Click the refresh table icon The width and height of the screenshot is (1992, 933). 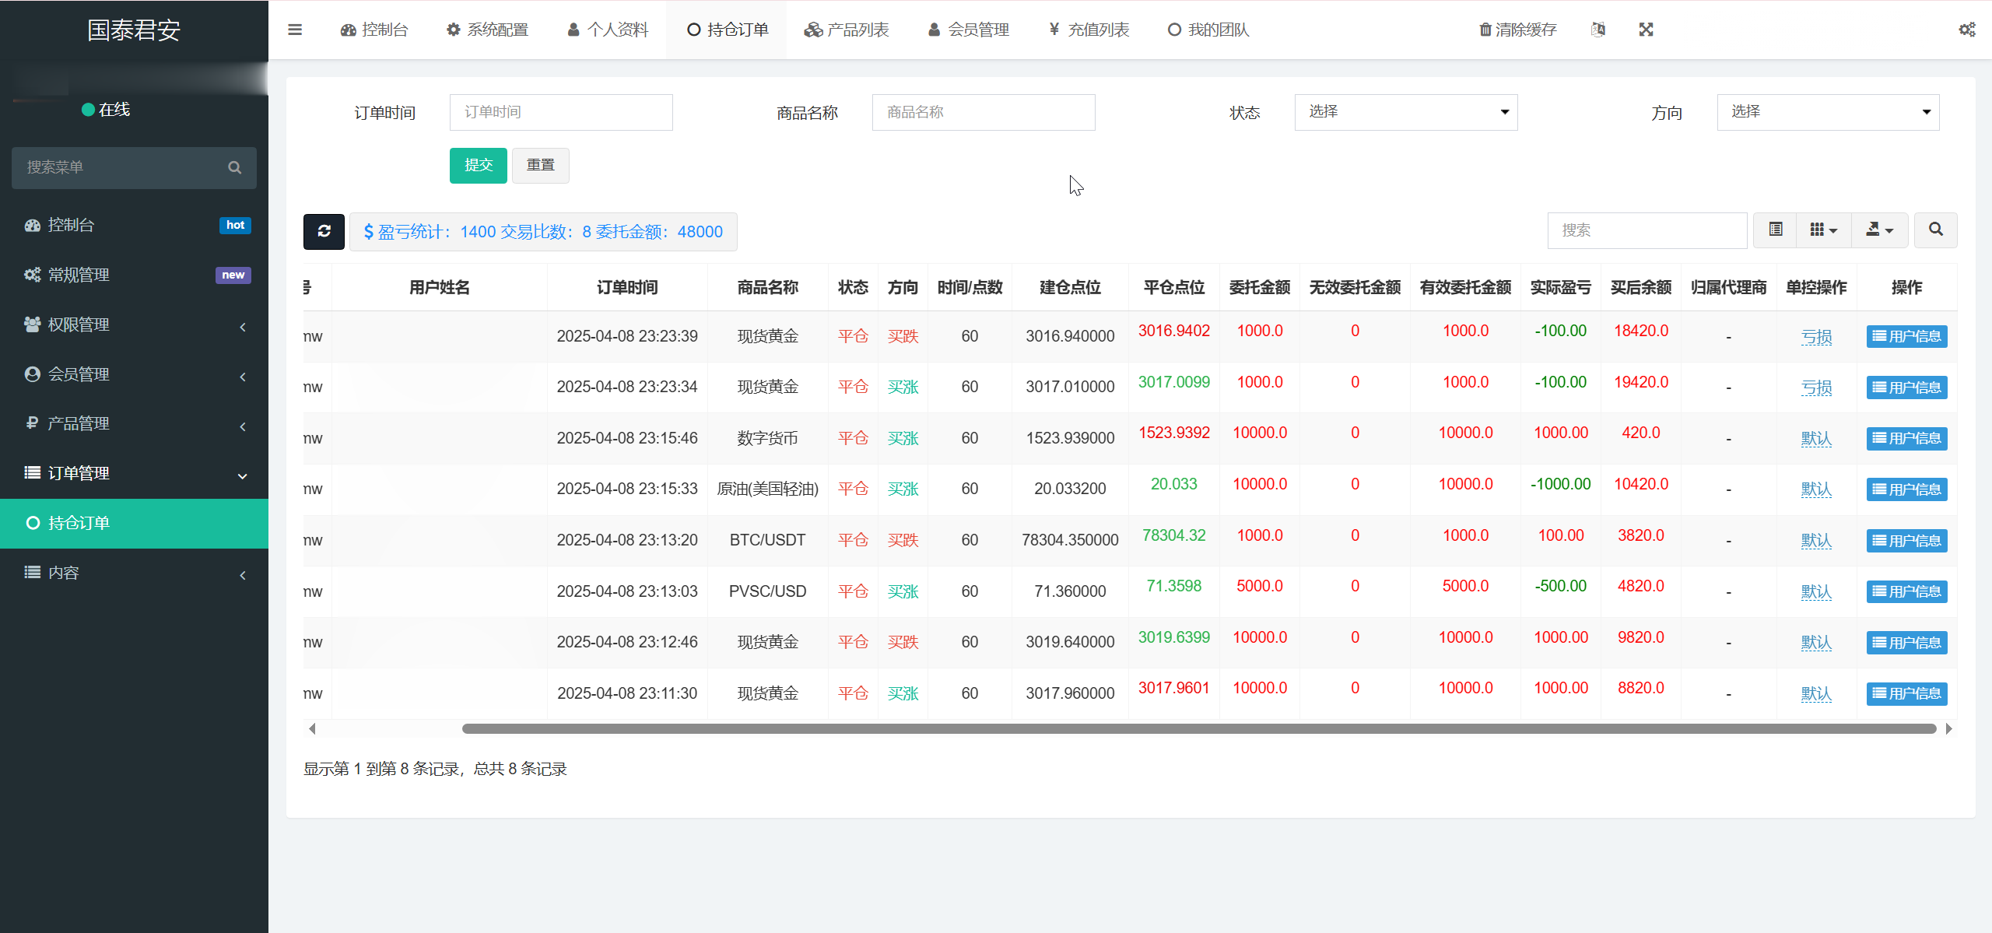point(324,231)
